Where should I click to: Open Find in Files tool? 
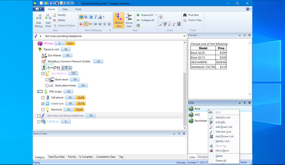click(193, 20)
